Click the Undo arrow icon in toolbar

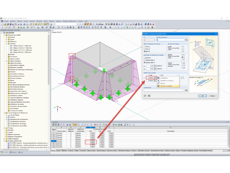click(25, 24)
